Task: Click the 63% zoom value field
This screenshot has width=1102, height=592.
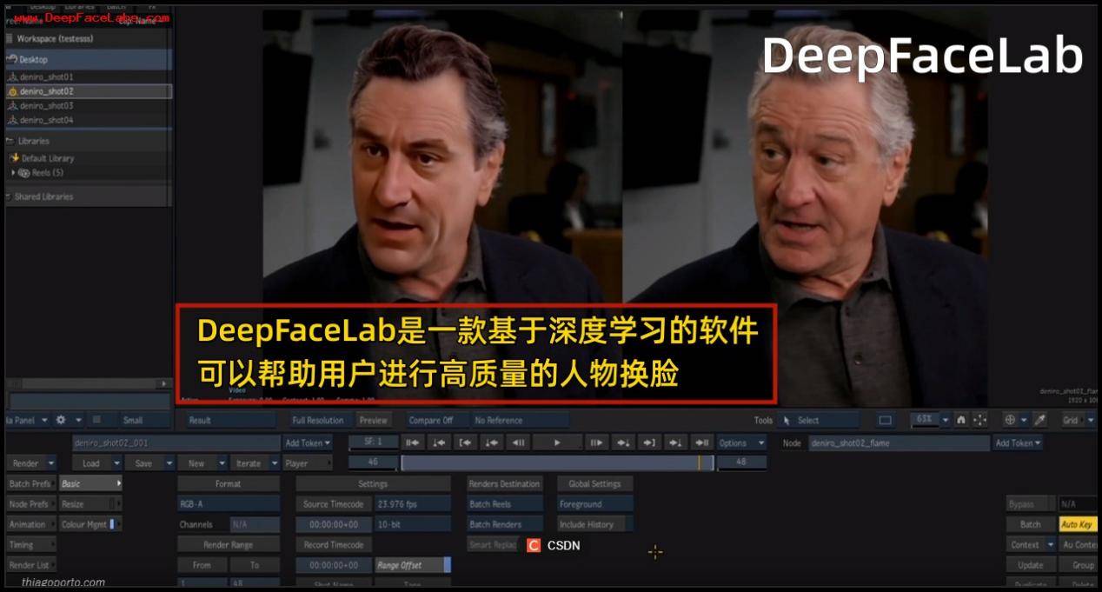Action: point(924,420)
